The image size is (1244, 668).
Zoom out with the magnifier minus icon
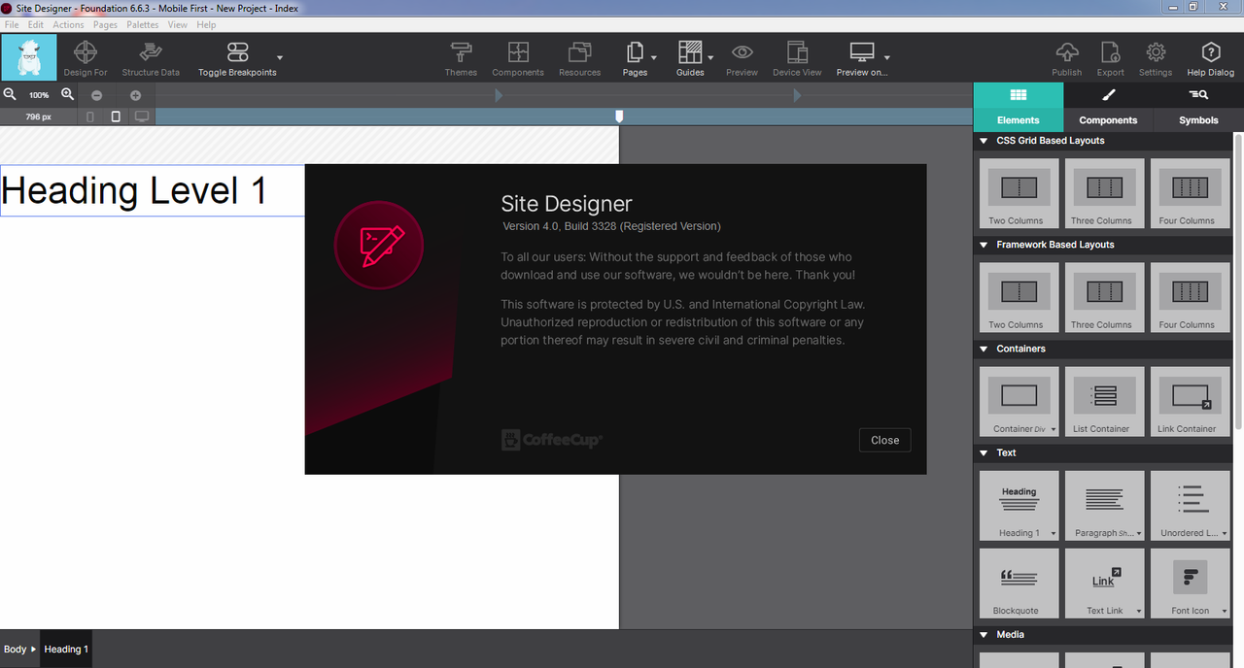tap(10, 95)
